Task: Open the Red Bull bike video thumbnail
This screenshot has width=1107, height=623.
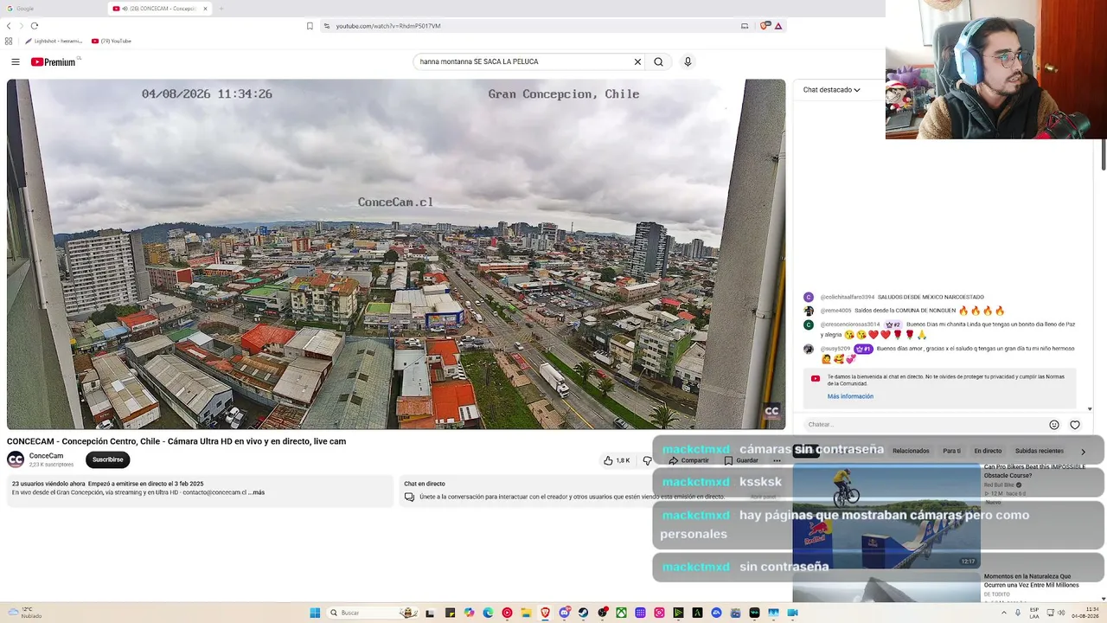Action: (x=886, y=516)
